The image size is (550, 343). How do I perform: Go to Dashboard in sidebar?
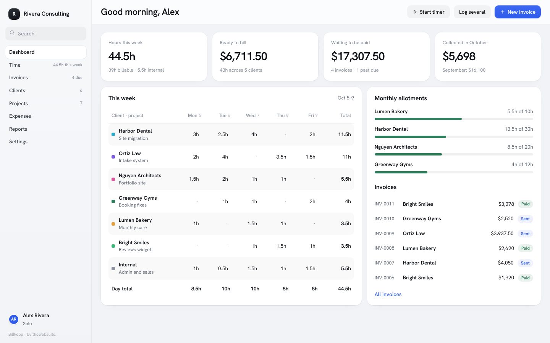[x=46, y=52]
